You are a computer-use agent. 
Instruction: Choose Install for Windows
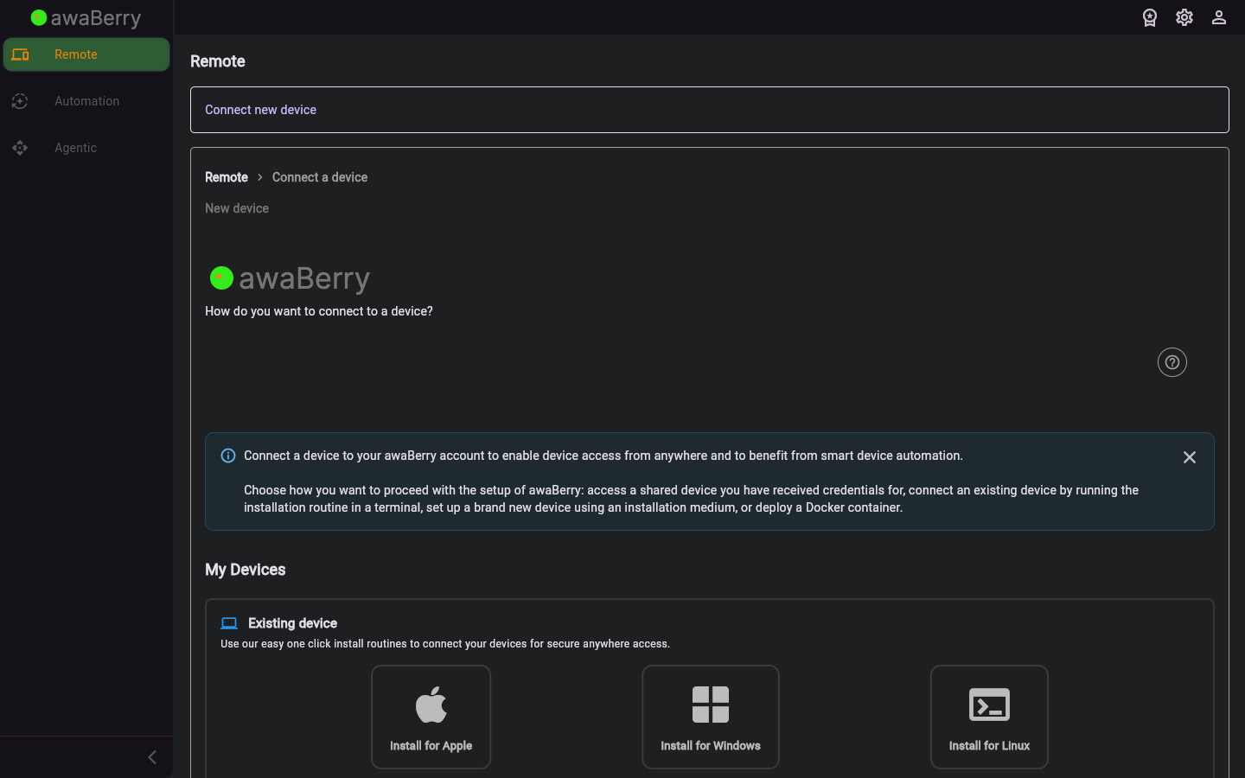711,717
